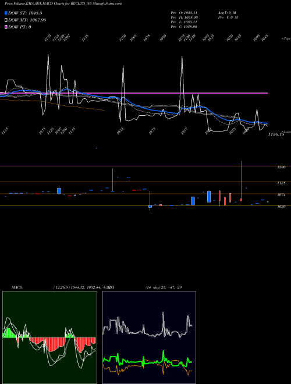
Task: Click the 'Avg V: 0 M' text
Action: coord(227,12)
